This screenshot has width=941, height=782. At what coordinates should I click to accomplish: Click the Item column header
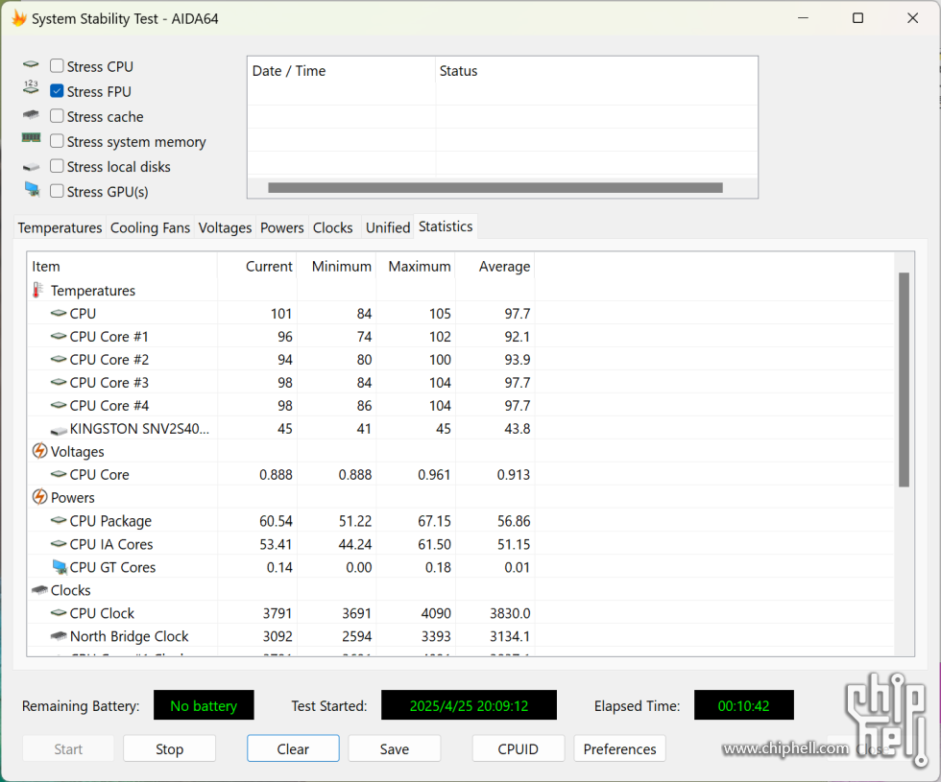122,267
